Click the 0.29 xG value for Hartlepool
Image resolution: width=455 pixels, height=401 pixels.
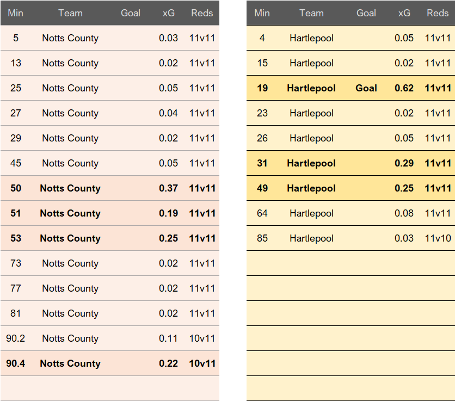[x=404, y=163]
